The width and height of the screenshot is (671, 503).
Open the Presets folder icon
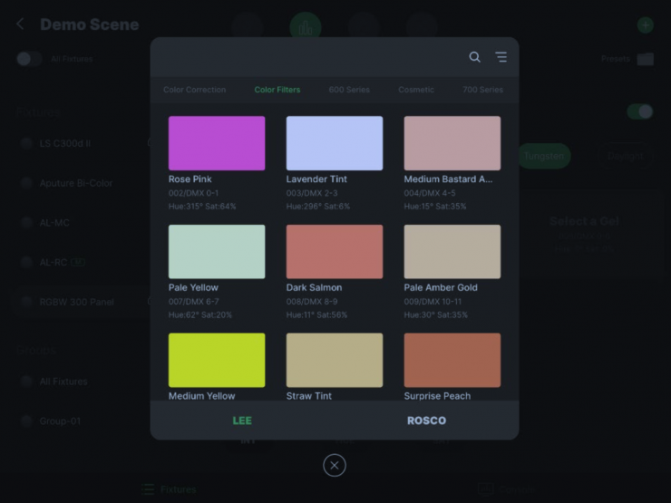click(645, 59)
